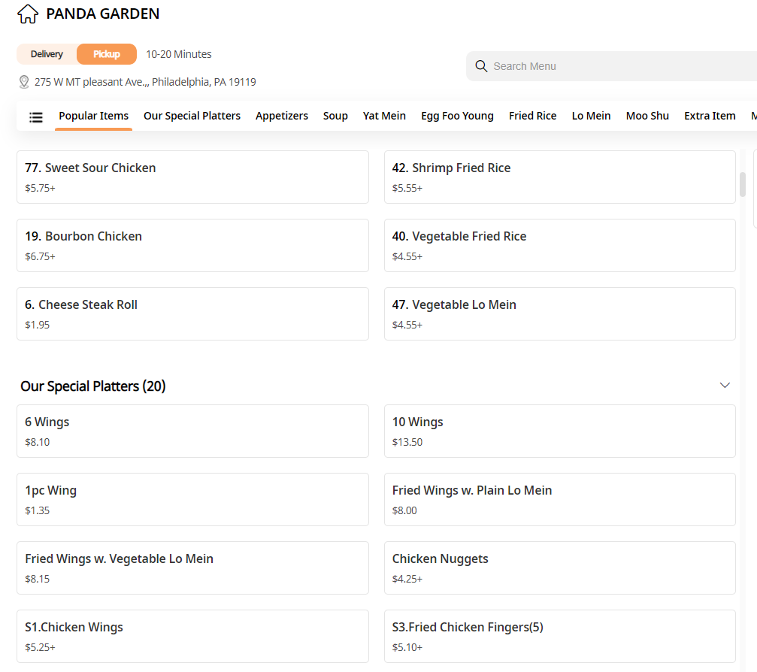Viewport: 757px width, 672px height.
Task: Jump to the Soup category
Action: pyautogui.click(x=335, y=116)
